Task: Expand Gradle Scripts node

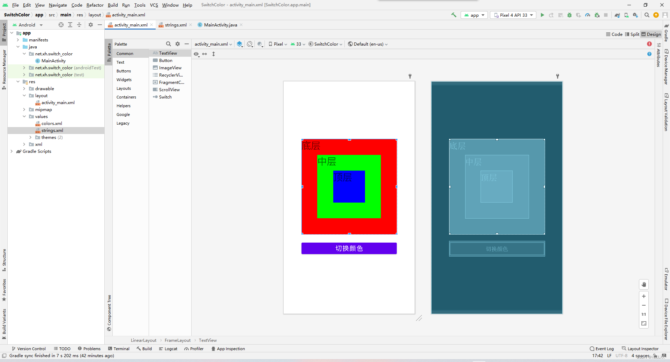Action: click(x=12, y=151)
